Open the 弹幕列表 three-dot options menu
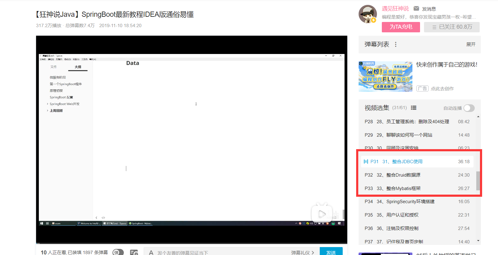The width and height of the screenshot is (498, 255). (396, 45)
